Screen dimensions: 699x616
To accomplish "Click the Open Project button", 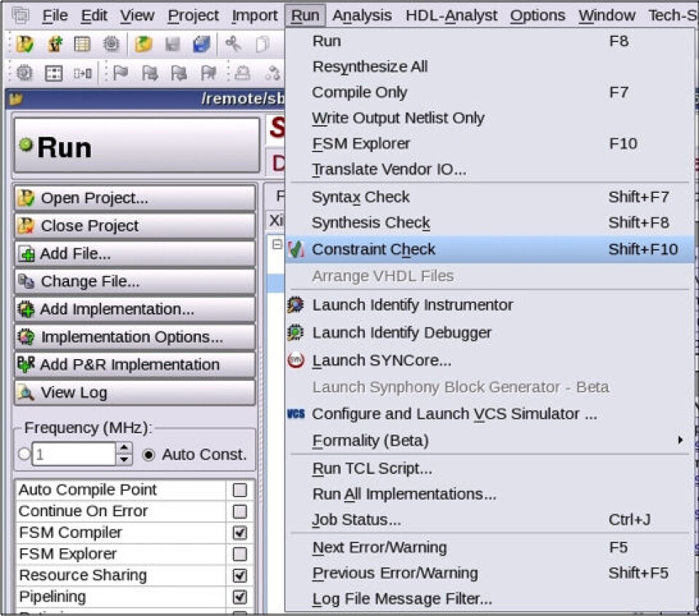I will pos(135,198).
